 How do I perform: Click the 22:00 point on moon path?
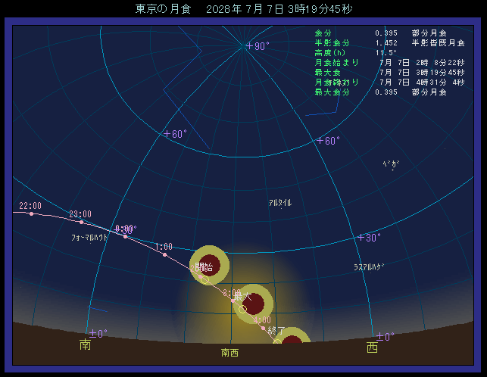(x=31, y=213)
